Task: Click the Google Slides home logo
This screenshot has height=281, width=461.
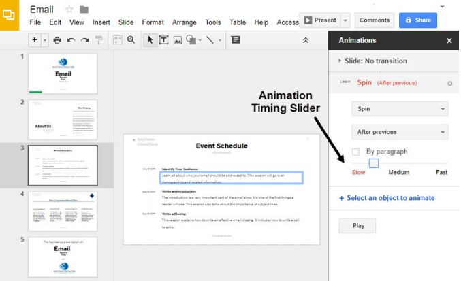Action: pyautogui.click(x=9, y=15)
